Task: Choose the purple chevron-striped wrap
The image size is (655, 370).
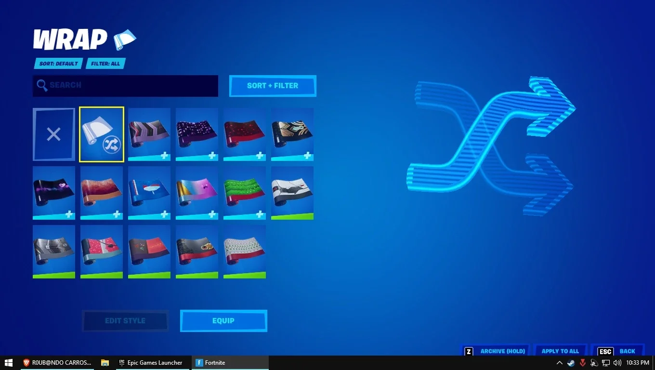Action: (x=149, y=134)
